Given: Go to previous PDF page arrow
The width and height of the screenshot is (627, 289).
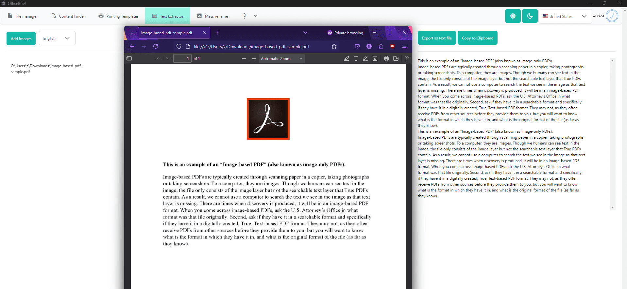Looking at the screenshot, I should pos(158,58).
